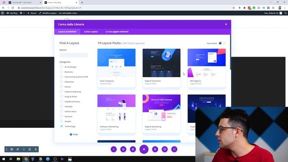Open File Explorer from the taskbar
288x162 pixels.
coord(18,159)
